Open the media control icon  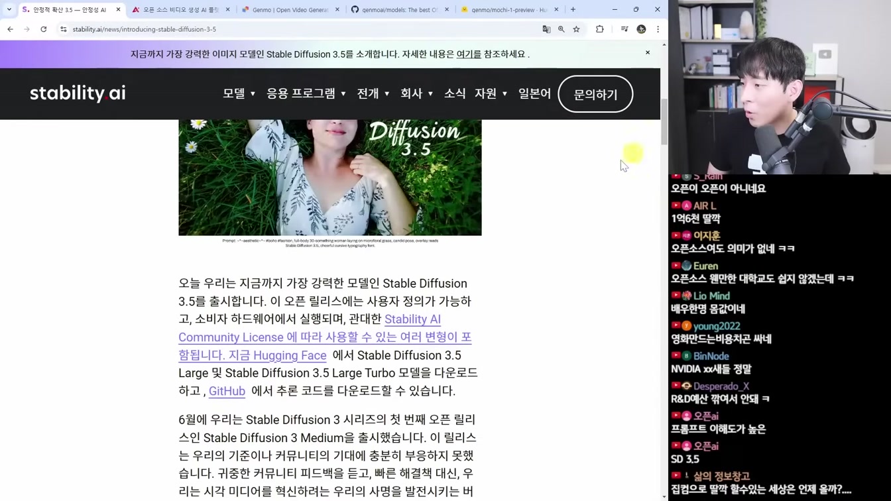coord(624,29)
